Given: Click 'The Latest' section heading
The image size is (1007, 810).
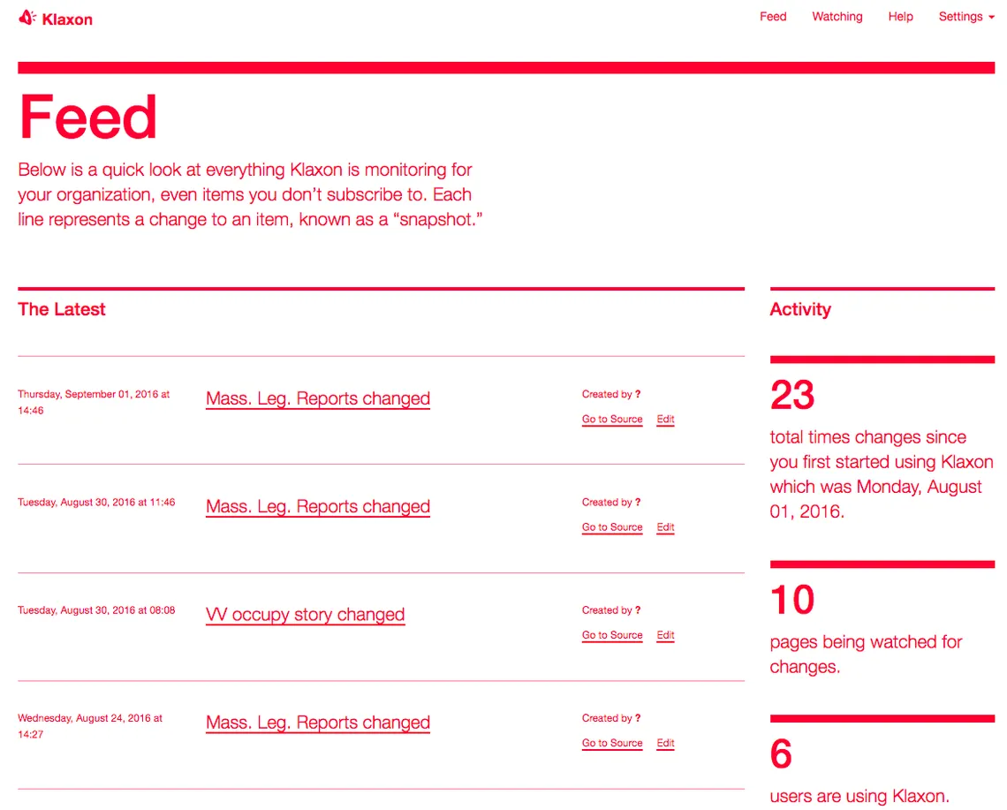Looking at the screenshot, I should coord(62,309).
